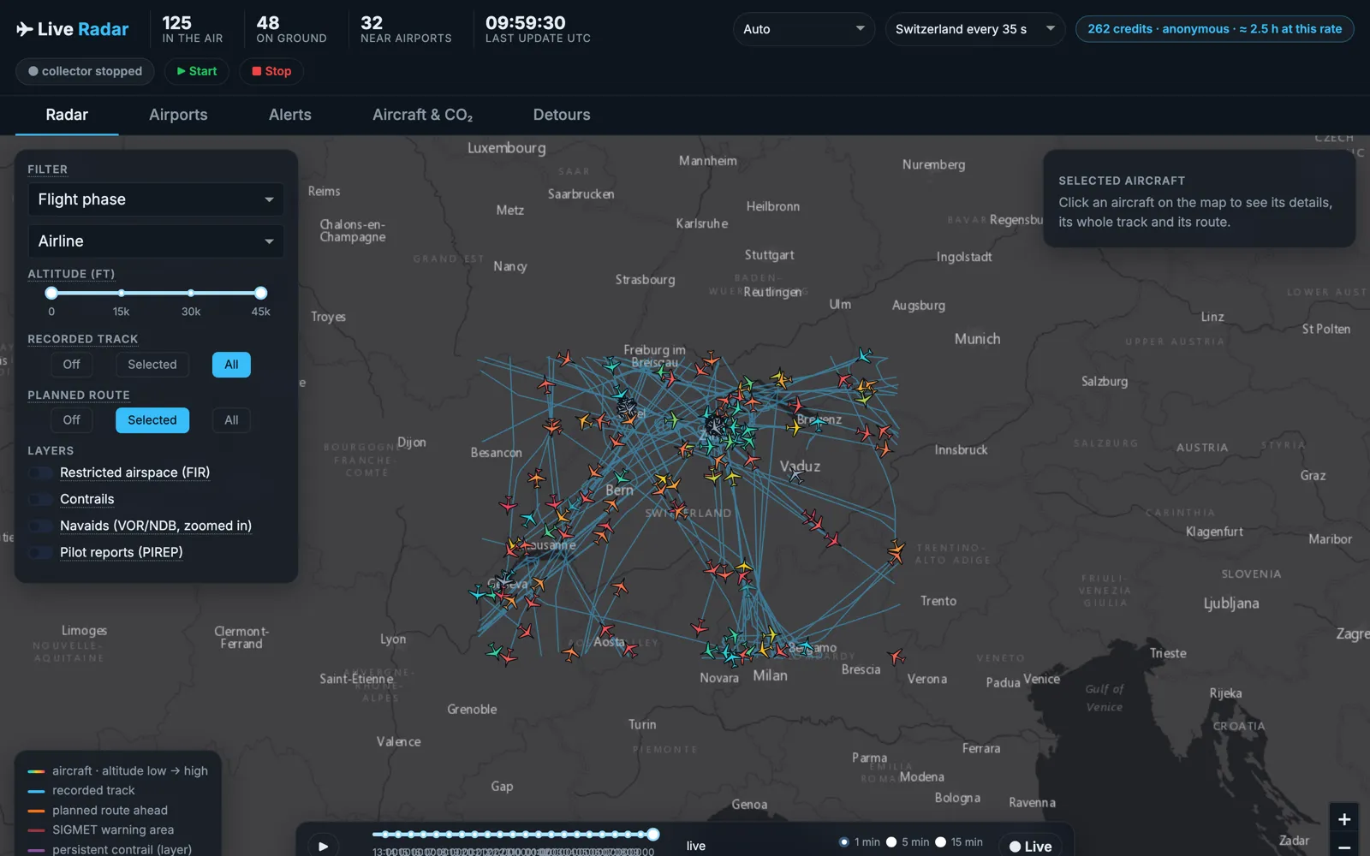Screen dimensions: 1370x856
Task: Enable the Contrails layer
Action: click(40, 499)
